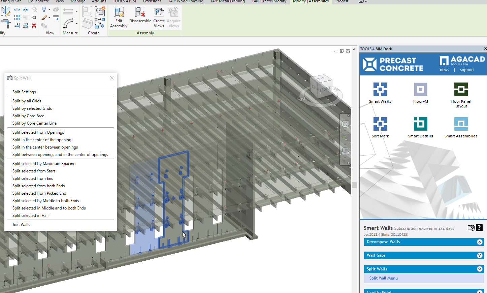487x293 pixels.
Task: Collapse the Split Walls section
Action: 480,269
